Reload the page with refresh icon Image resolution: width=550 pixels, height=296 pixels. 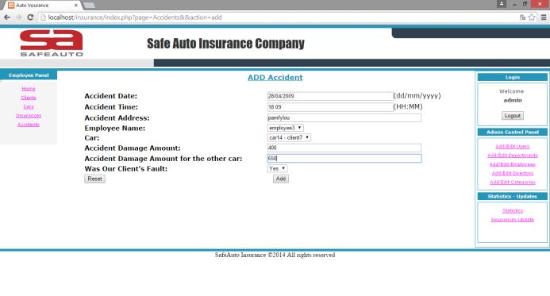pyautogui.click(x=30, y=17)
